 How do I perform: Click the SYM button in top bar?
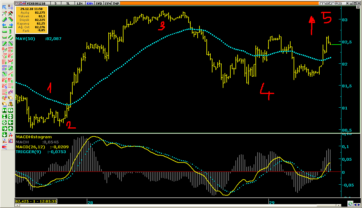point(107,3)
